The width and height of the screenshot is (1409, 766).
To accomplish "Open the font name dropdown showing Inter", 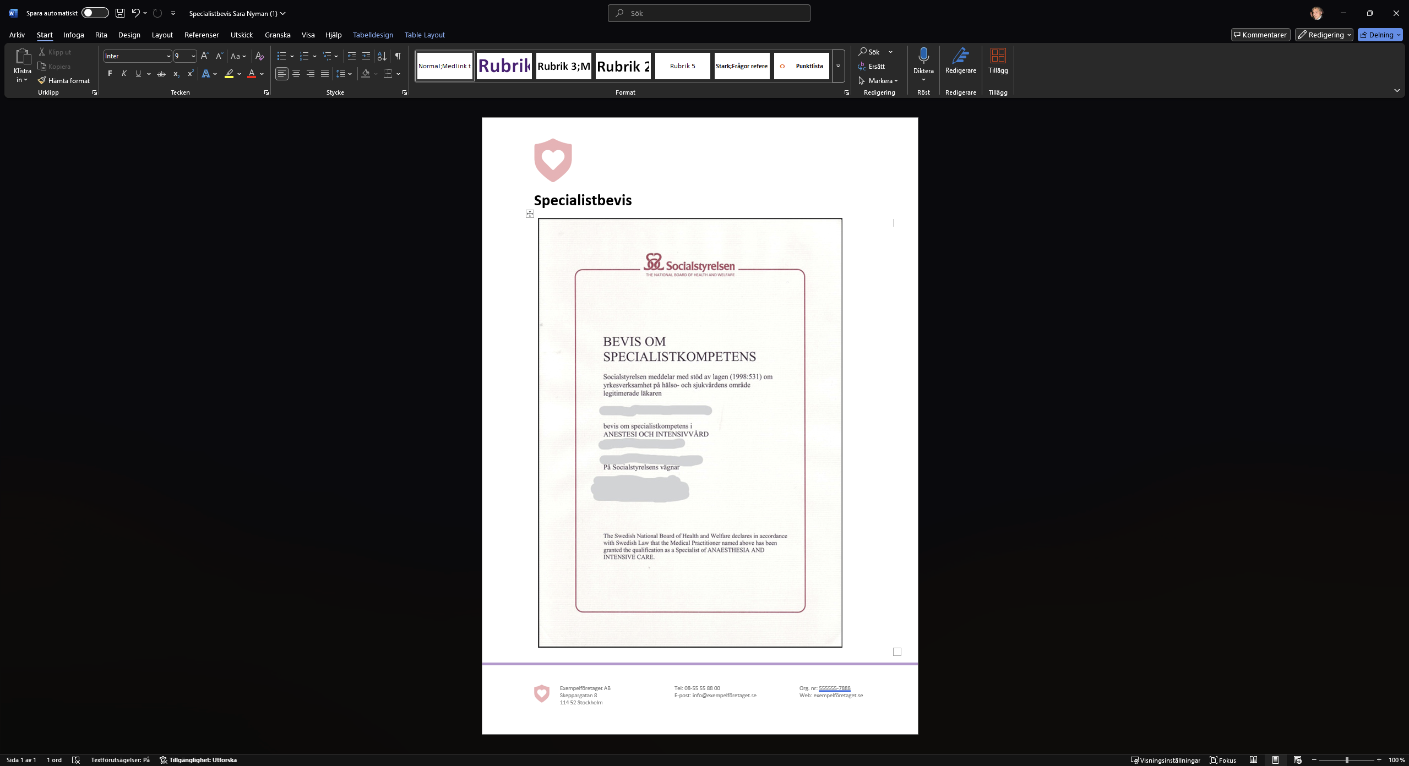I will (x=168, y=56).
